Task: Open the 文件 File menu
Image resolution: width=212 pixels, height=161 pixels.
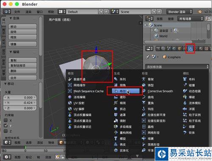Action: pyautogui.click(x=17, y=12)
